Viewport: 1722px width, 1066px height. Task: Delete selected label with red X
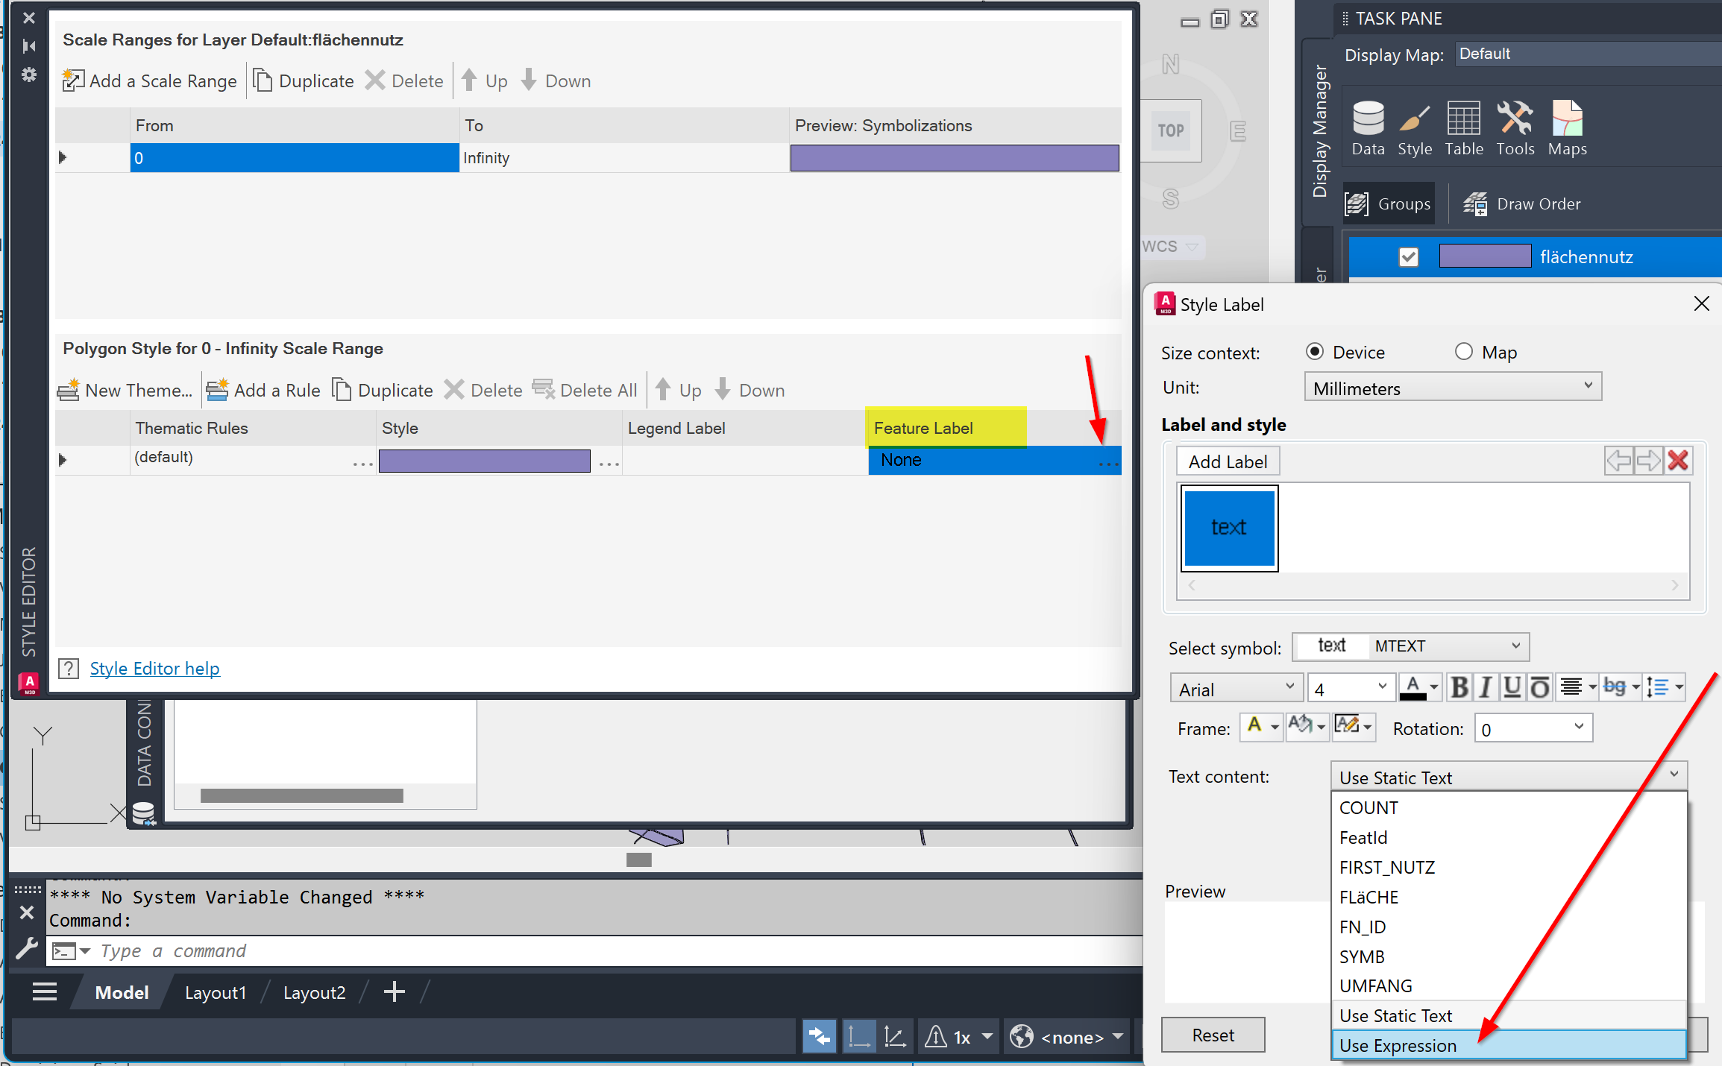coord(1678,461)
